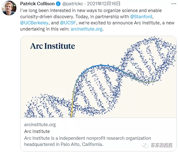Open the arcinstitute.org card domain label

tap(40, 125)
